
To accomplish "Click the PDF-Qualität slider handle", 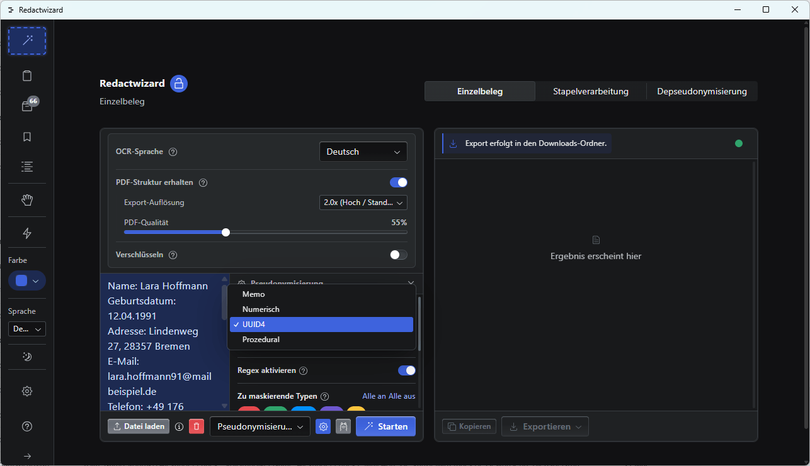I will 226,232.
